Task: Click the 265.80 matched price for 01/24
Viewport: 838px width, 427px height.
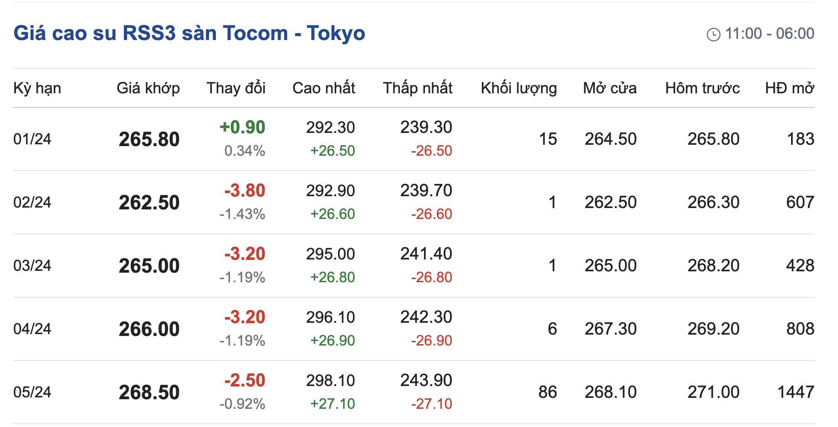Action: pos(149,139)
